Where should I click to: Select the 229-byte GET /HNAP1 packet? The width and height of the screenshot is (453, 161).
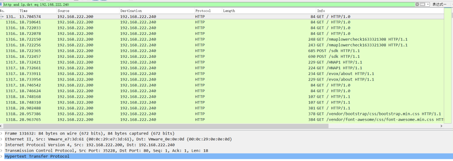(x=222, y=62)
